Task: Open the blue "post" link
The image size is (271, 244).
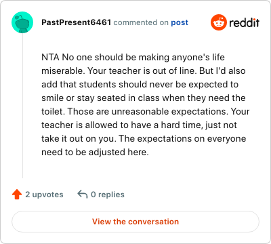Action: [180, 22]
